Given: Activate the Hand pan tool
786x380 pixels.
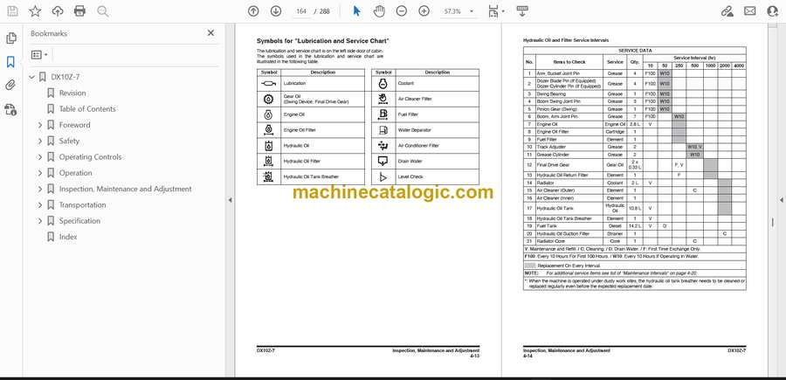Looking at the screenshot, I should click(x=379, y=11).
